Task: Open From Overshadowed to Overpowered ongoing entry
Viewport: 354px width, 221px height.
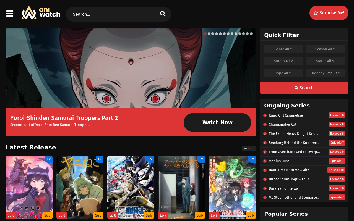Action: (x=294, y=152)
